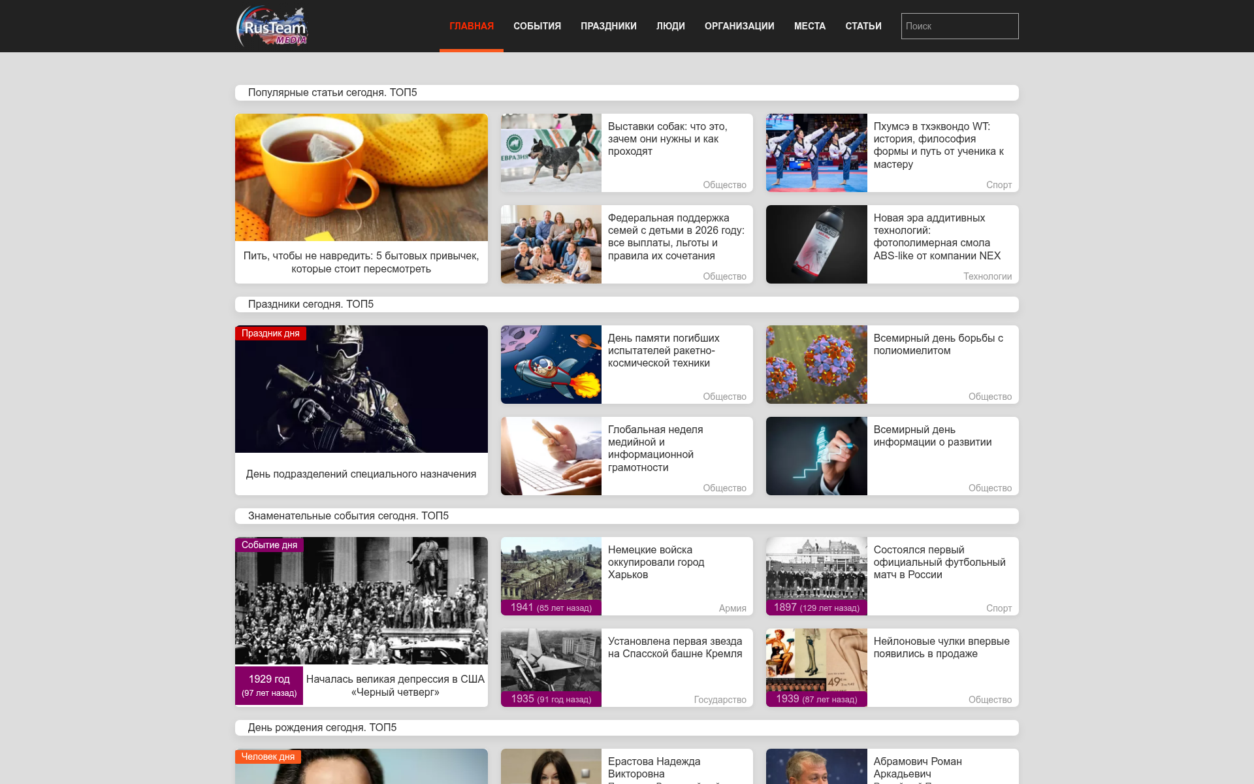Click the glowing chart thumbnail
This screenshot has height=784, width=1254.
(816, 456)
